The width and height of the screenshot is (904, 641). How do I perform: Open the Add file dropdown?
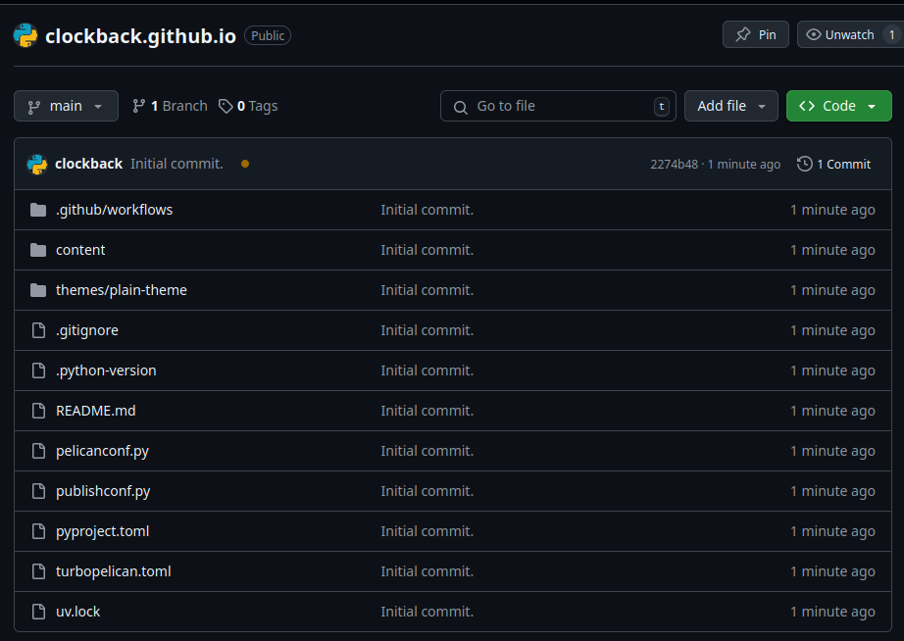coord(731,106)
